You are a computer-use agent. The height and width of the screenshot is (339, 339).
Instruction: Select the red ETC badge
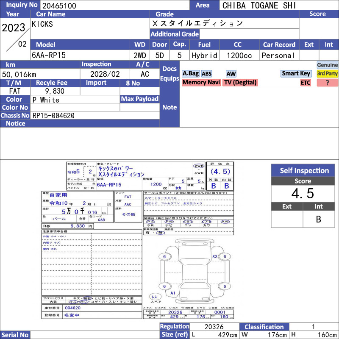306,83
